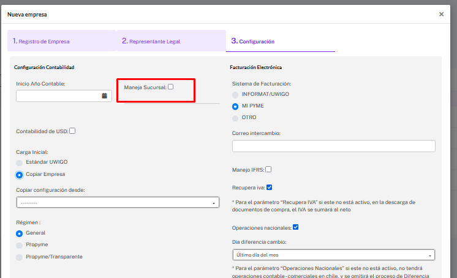
Task: Expand the Día diferencia cambio dropdown
Action: pos(333,255)
